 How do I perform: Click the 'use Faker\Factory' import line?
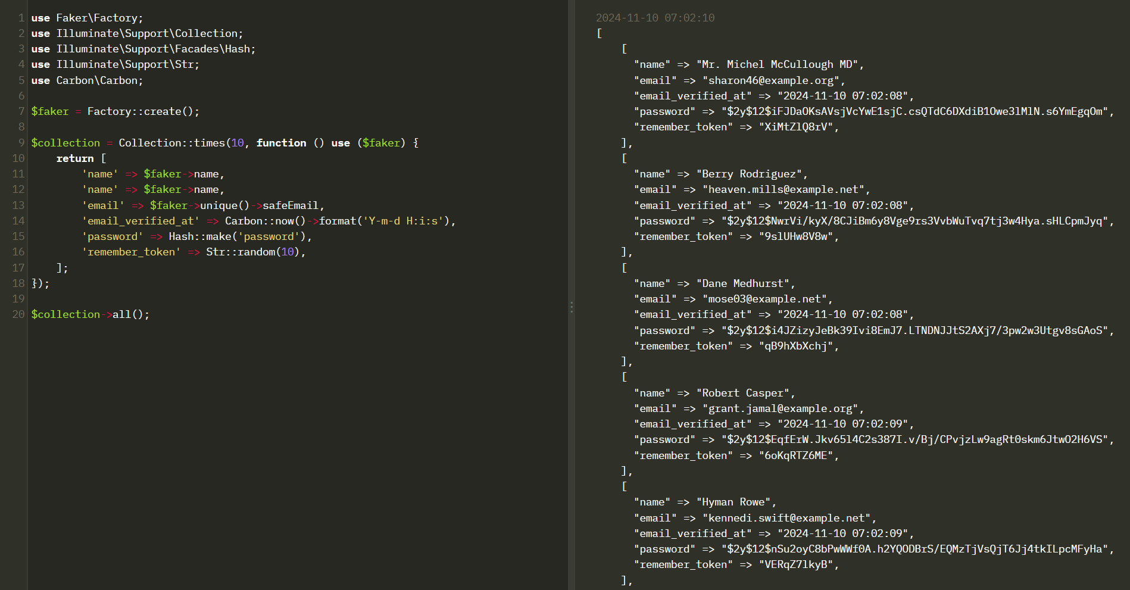coord(87,18)
